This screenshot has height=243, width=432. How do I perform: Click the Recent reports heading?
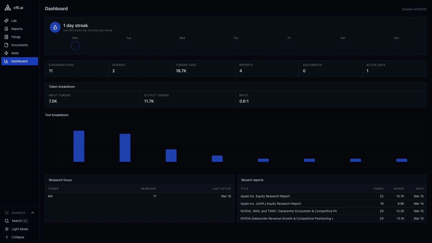click(252, 180)
